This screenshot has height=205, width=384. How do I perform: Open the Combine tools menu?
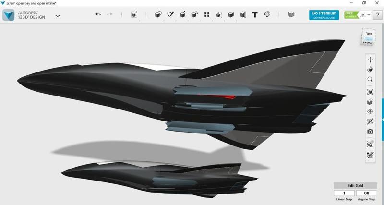pyautogui.click(x=231, y=15)
